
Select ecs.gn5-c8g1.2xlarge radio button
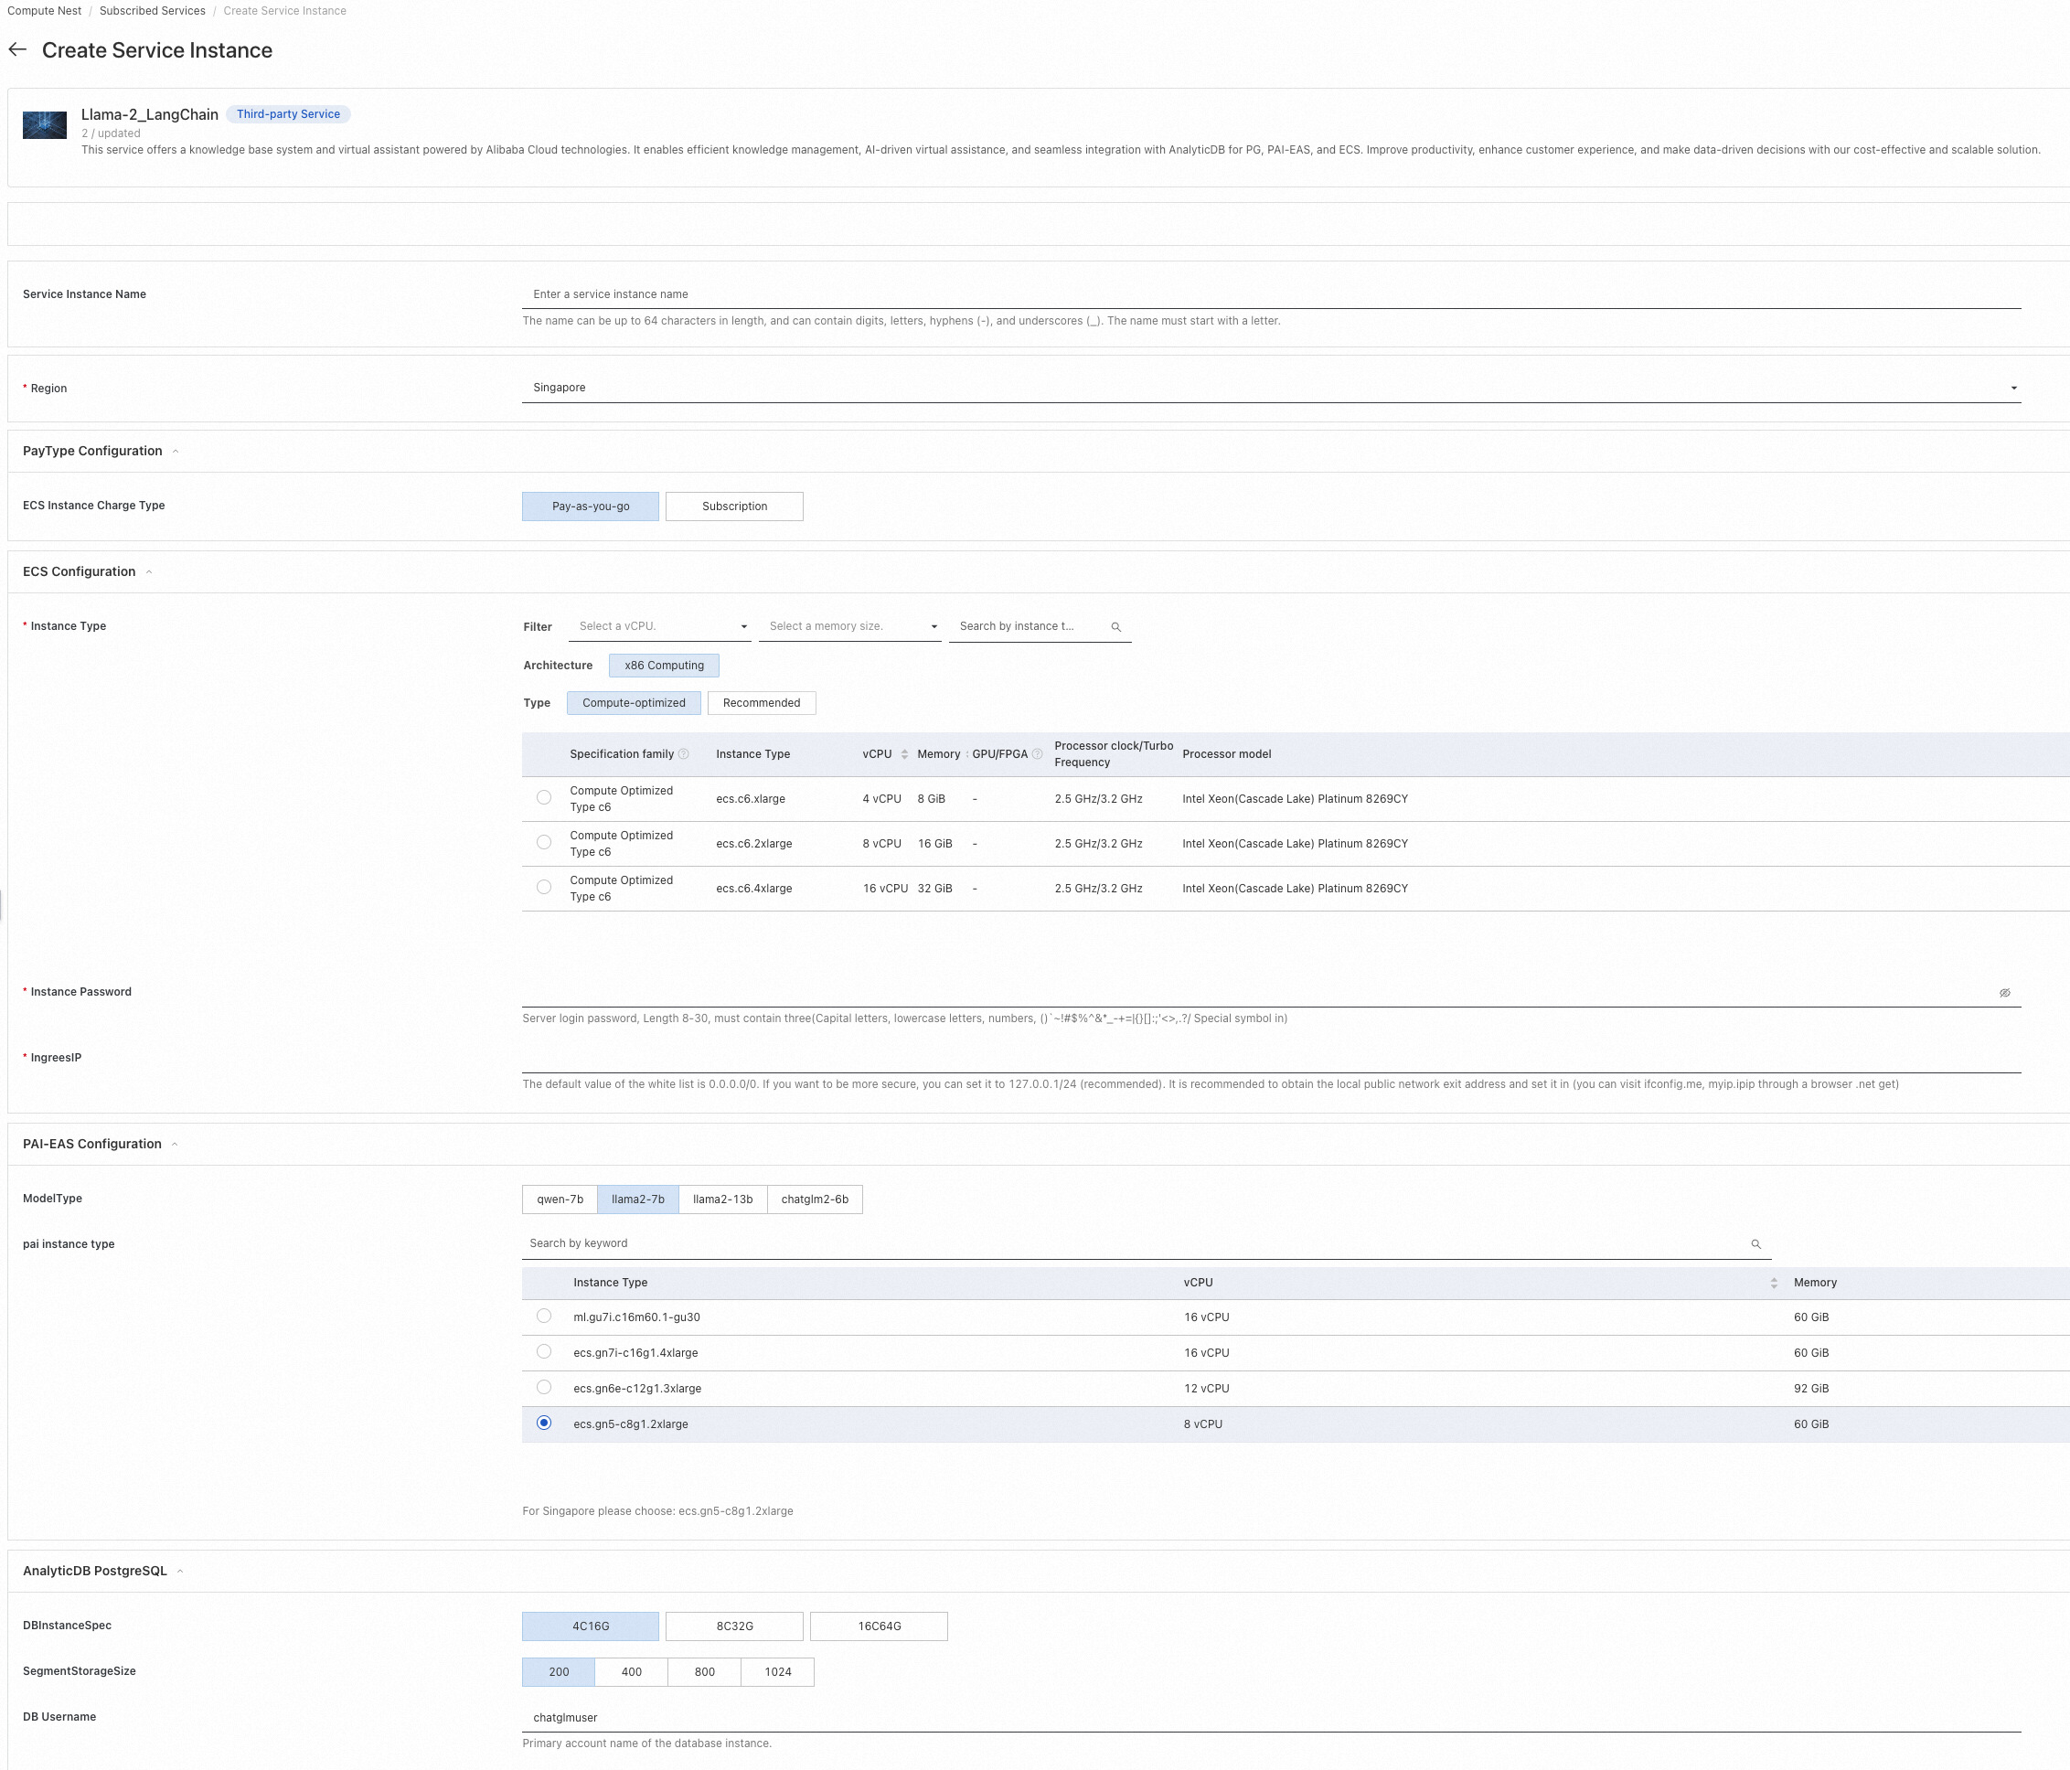click(543, 1423)
